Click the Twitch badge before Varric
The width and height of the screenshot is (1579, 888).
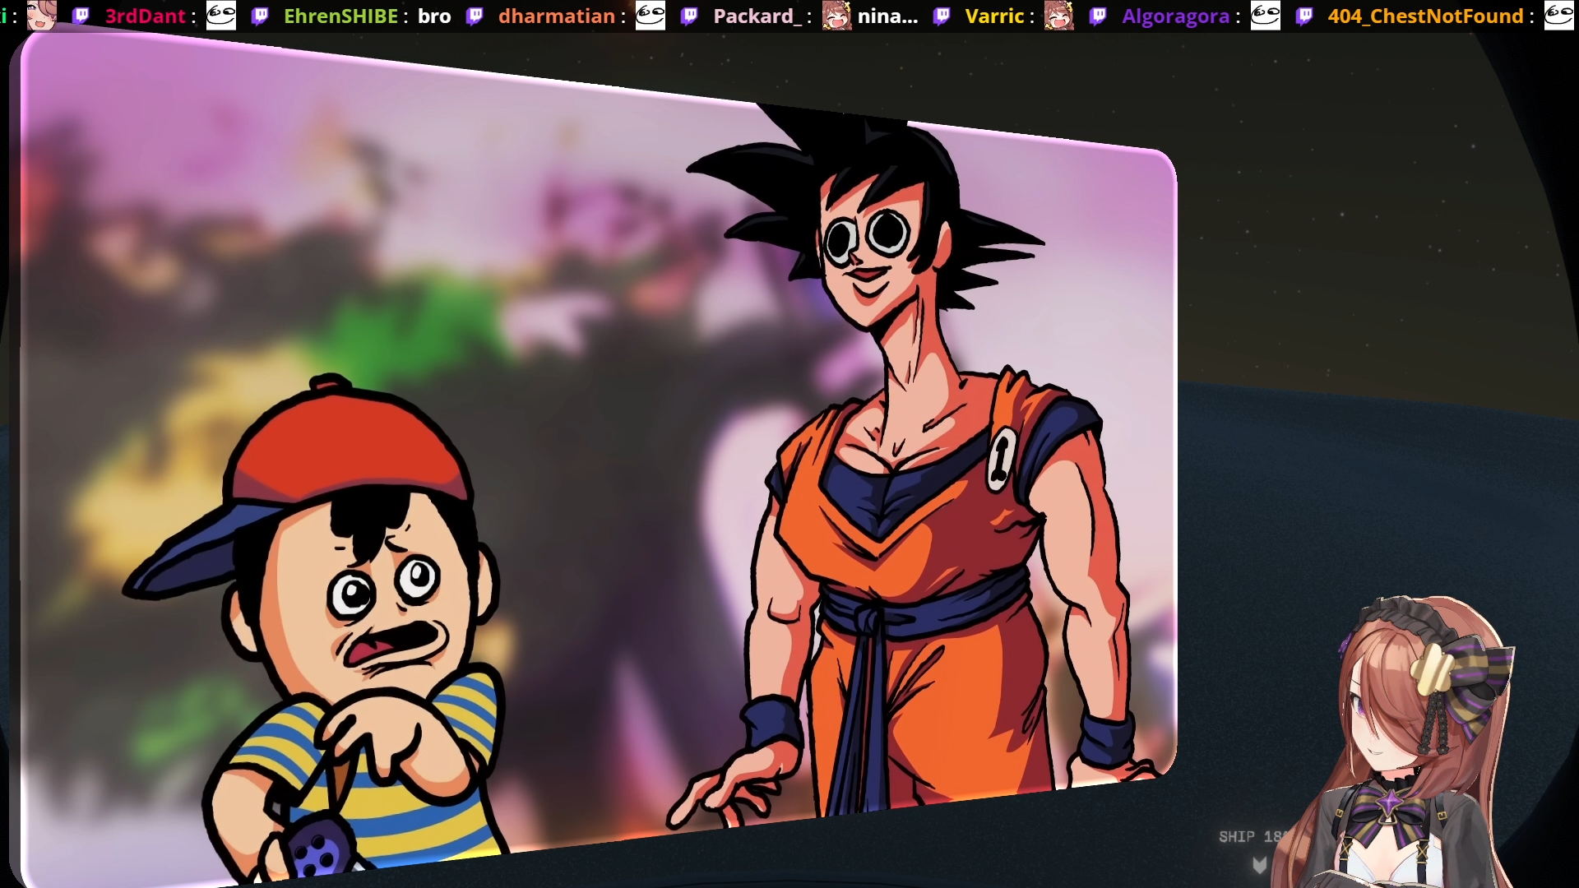(x=942, y=16)
